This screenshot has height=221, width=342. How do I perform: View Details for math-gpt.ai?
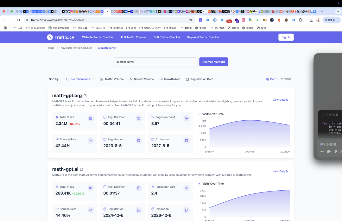click(x=280, y=171)
